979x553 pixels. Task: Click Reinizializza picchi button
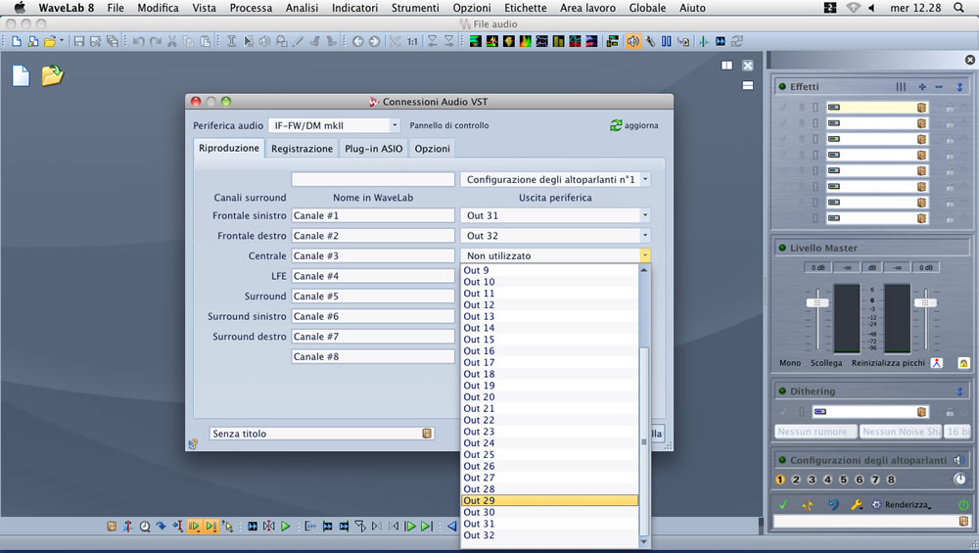coord(888,363)
